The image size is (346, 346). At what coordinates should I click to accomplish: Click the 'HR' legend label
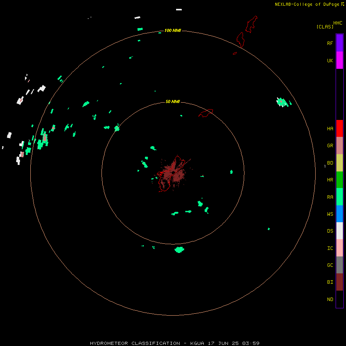point(330,180)
